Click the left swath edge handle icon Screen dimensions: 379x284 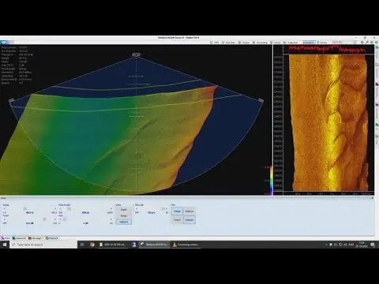(11, 100)
